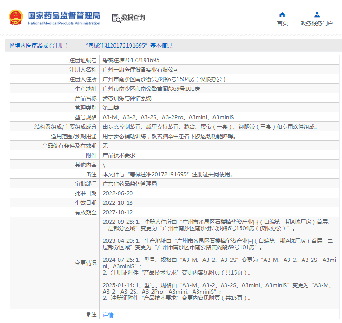
Task: Select product name 步态训练与评估系统
Action: [x=127, y=98]
